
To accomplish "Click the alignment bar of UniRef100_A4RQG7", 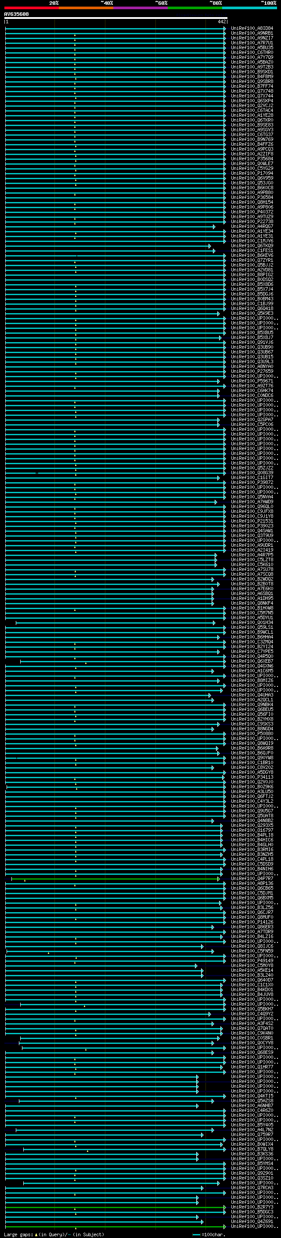I will [x=110, y=227].
